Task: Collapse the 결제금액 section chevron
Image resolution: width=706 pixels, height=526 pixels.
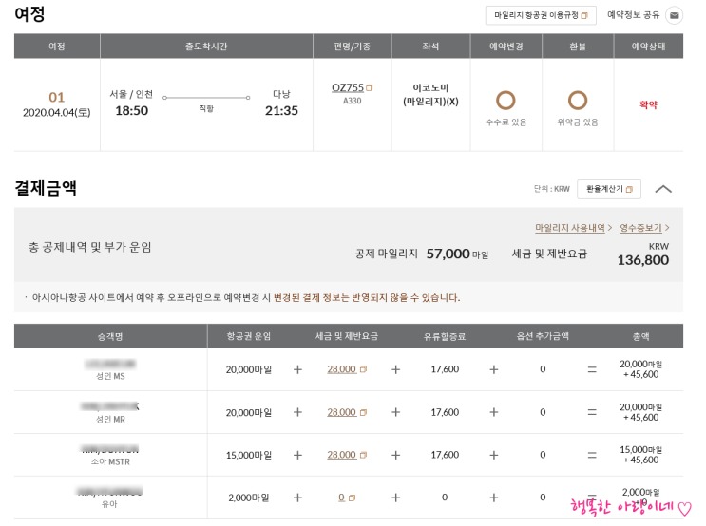Action: (663, 189)
